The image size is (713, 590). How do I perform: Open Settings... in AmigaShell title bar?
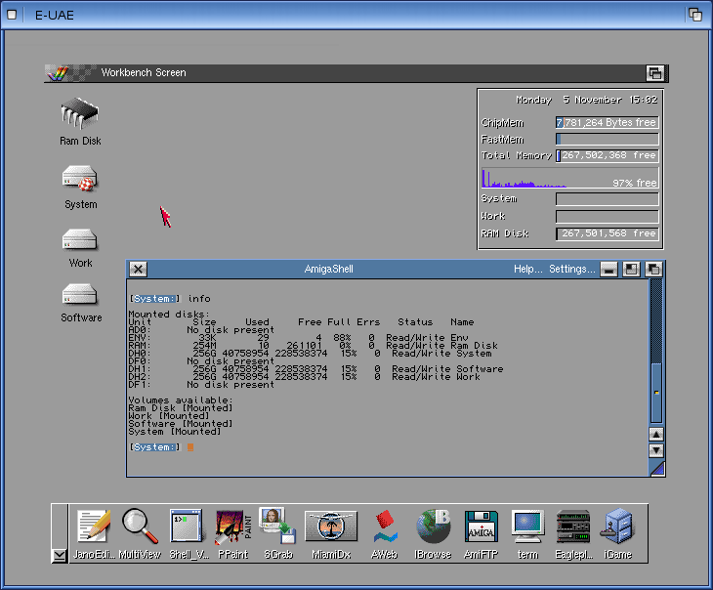coord(571,270)
